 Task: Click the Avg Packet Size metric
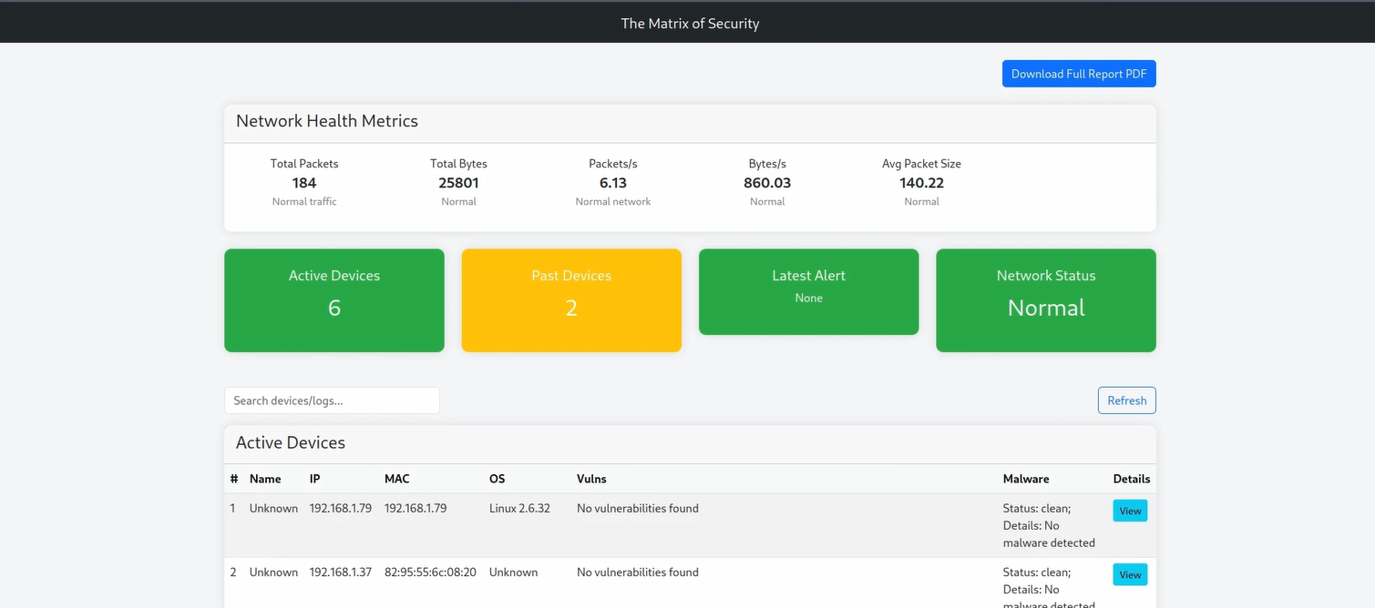point(921,182)
